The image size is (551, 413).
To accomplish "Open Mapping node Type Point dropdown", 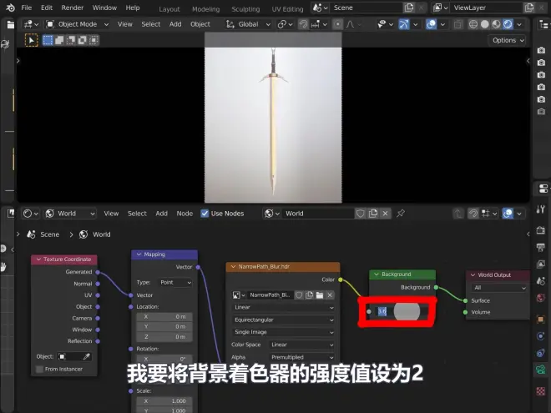I will click(x=174, y=282).
